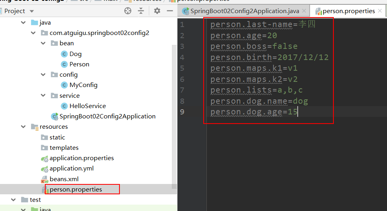The height and width of the screenshot is (211, 387).
Task: Click the service package folder icon
Action: pos(54,95)
